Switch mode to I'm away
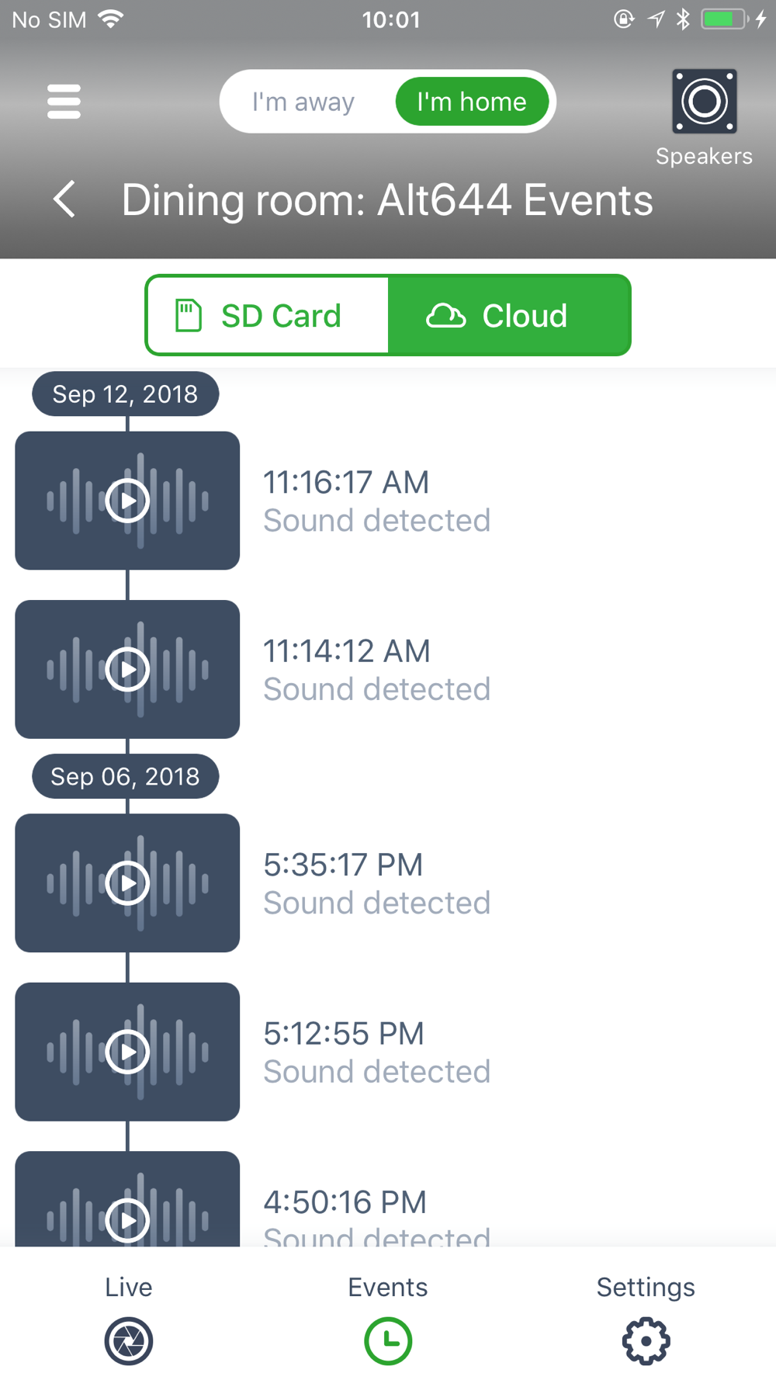Screen dimensions: 776x1380 [303, 102]
